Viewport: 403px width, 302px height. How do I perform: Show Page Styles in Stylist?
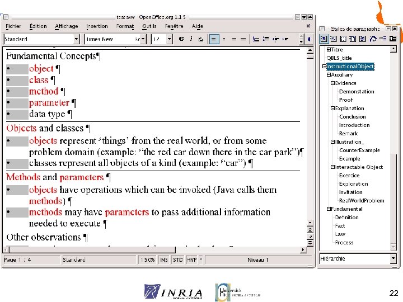(x=353, y=39)
